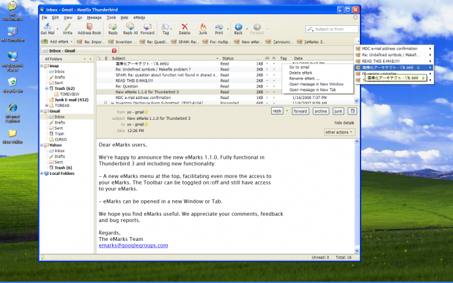Open Internet Explorer from desktop
This screenshot has width=453, height=283.
point(13,113)
